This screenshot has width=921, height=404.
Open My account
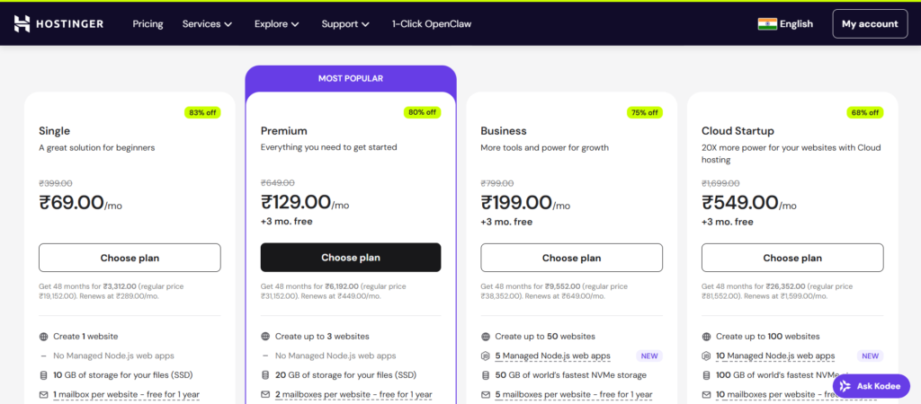[x=870, y=24]
